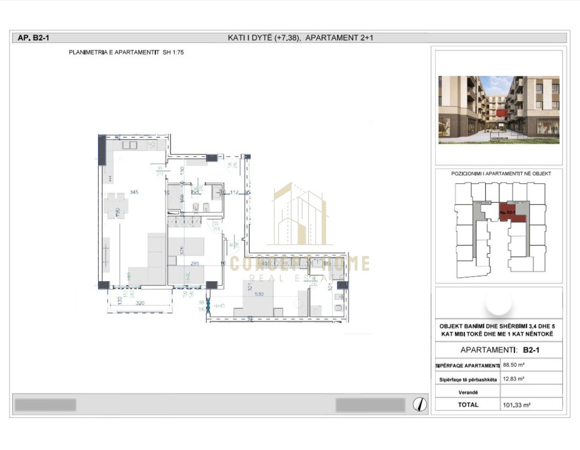Click the north arrow compass icon
Screen dimensions: 580x450
(420, 404)
